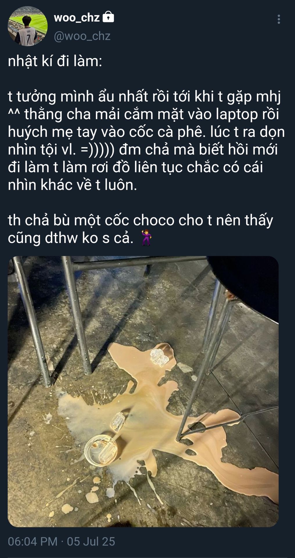Click the ice cube at the puddle's top
The image size is (295, 558).
(x=159, y=357)
